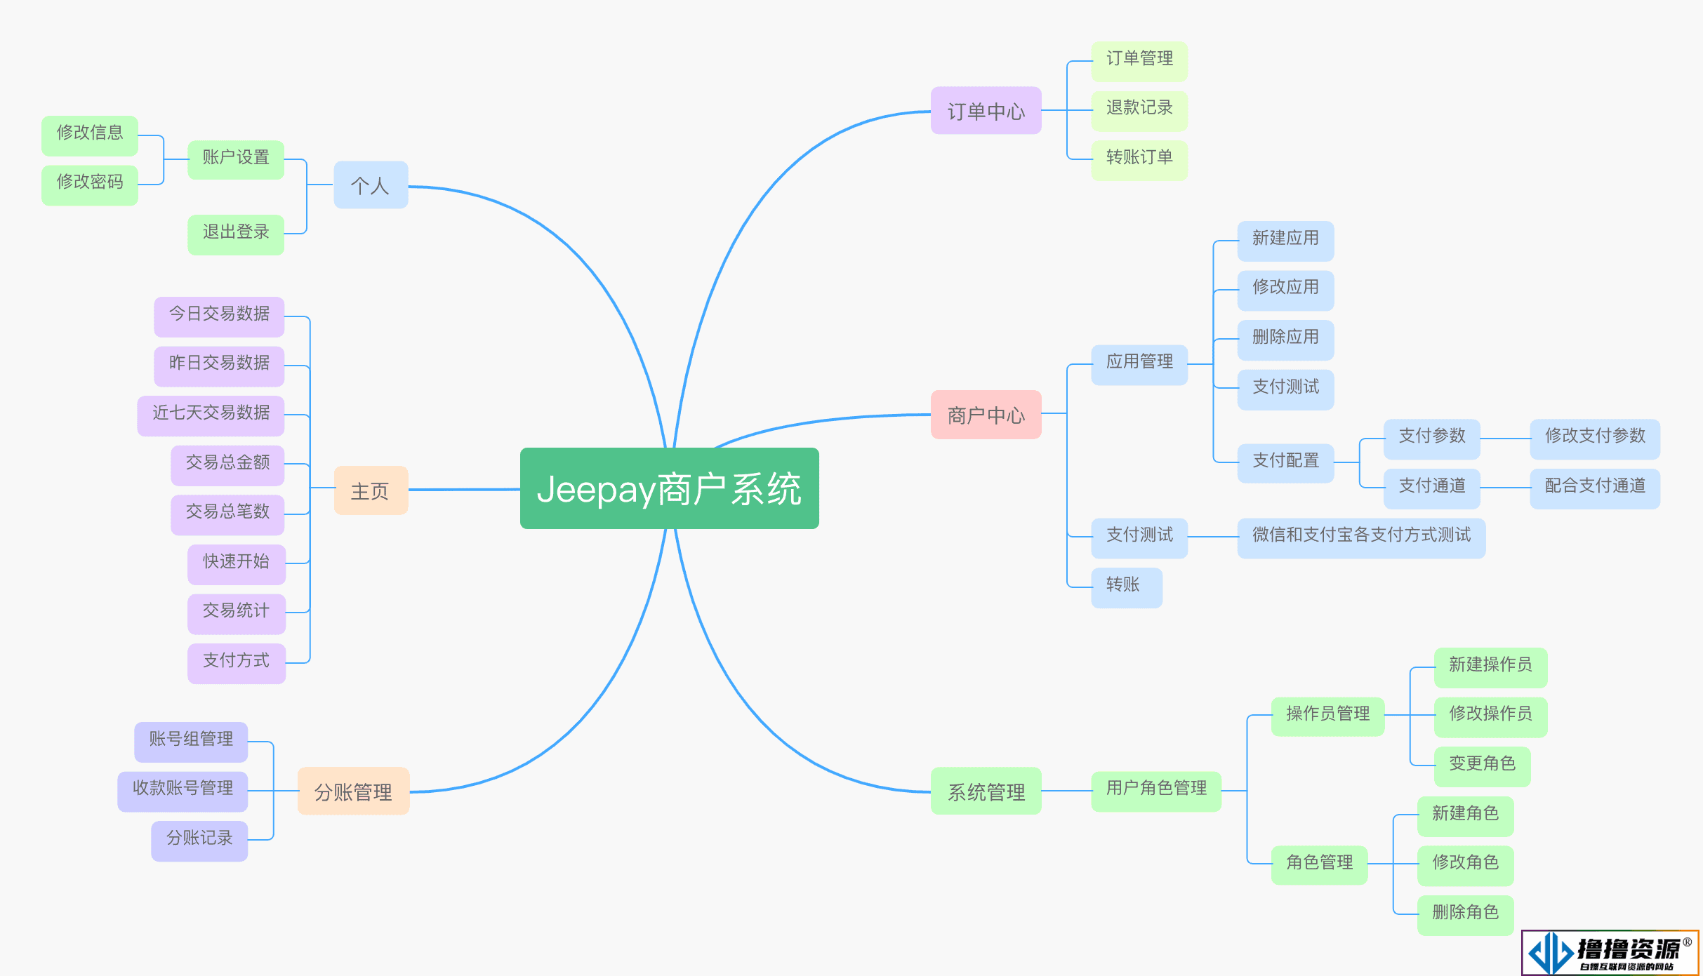Select the 新建操作员 node
Image resolution: width=1703 pixels, height=976 pixels.
point(1490,667)
